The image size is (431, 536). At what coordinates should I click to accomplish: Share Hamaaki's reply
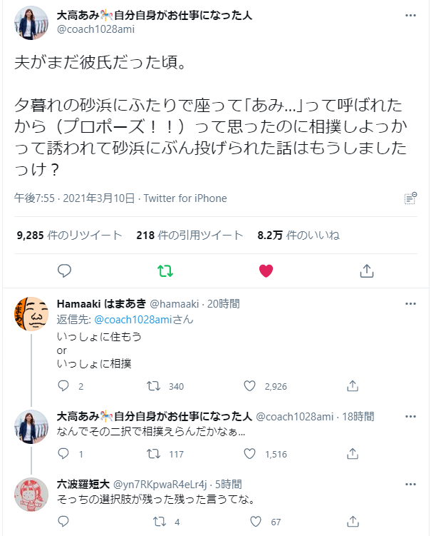pos(352,386)
